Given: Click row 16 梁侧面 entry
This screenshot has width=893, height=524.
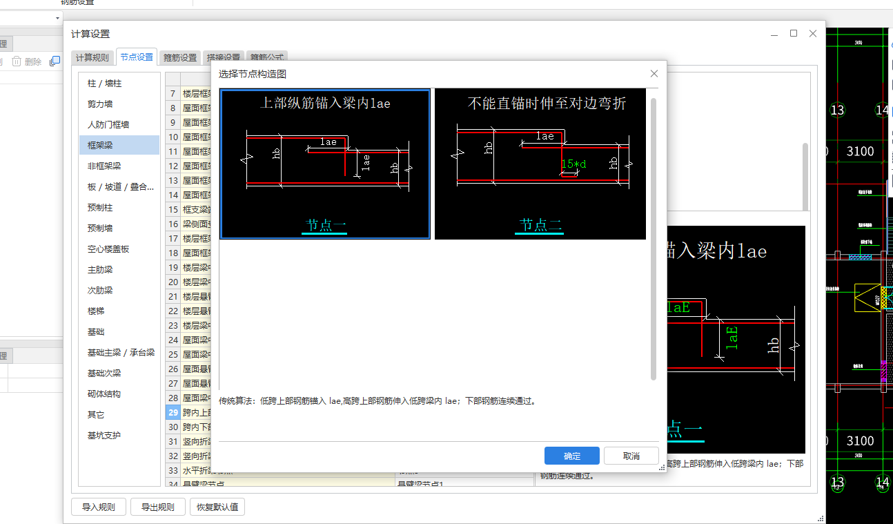Looking at the screenshot, I should pos(196,224).
